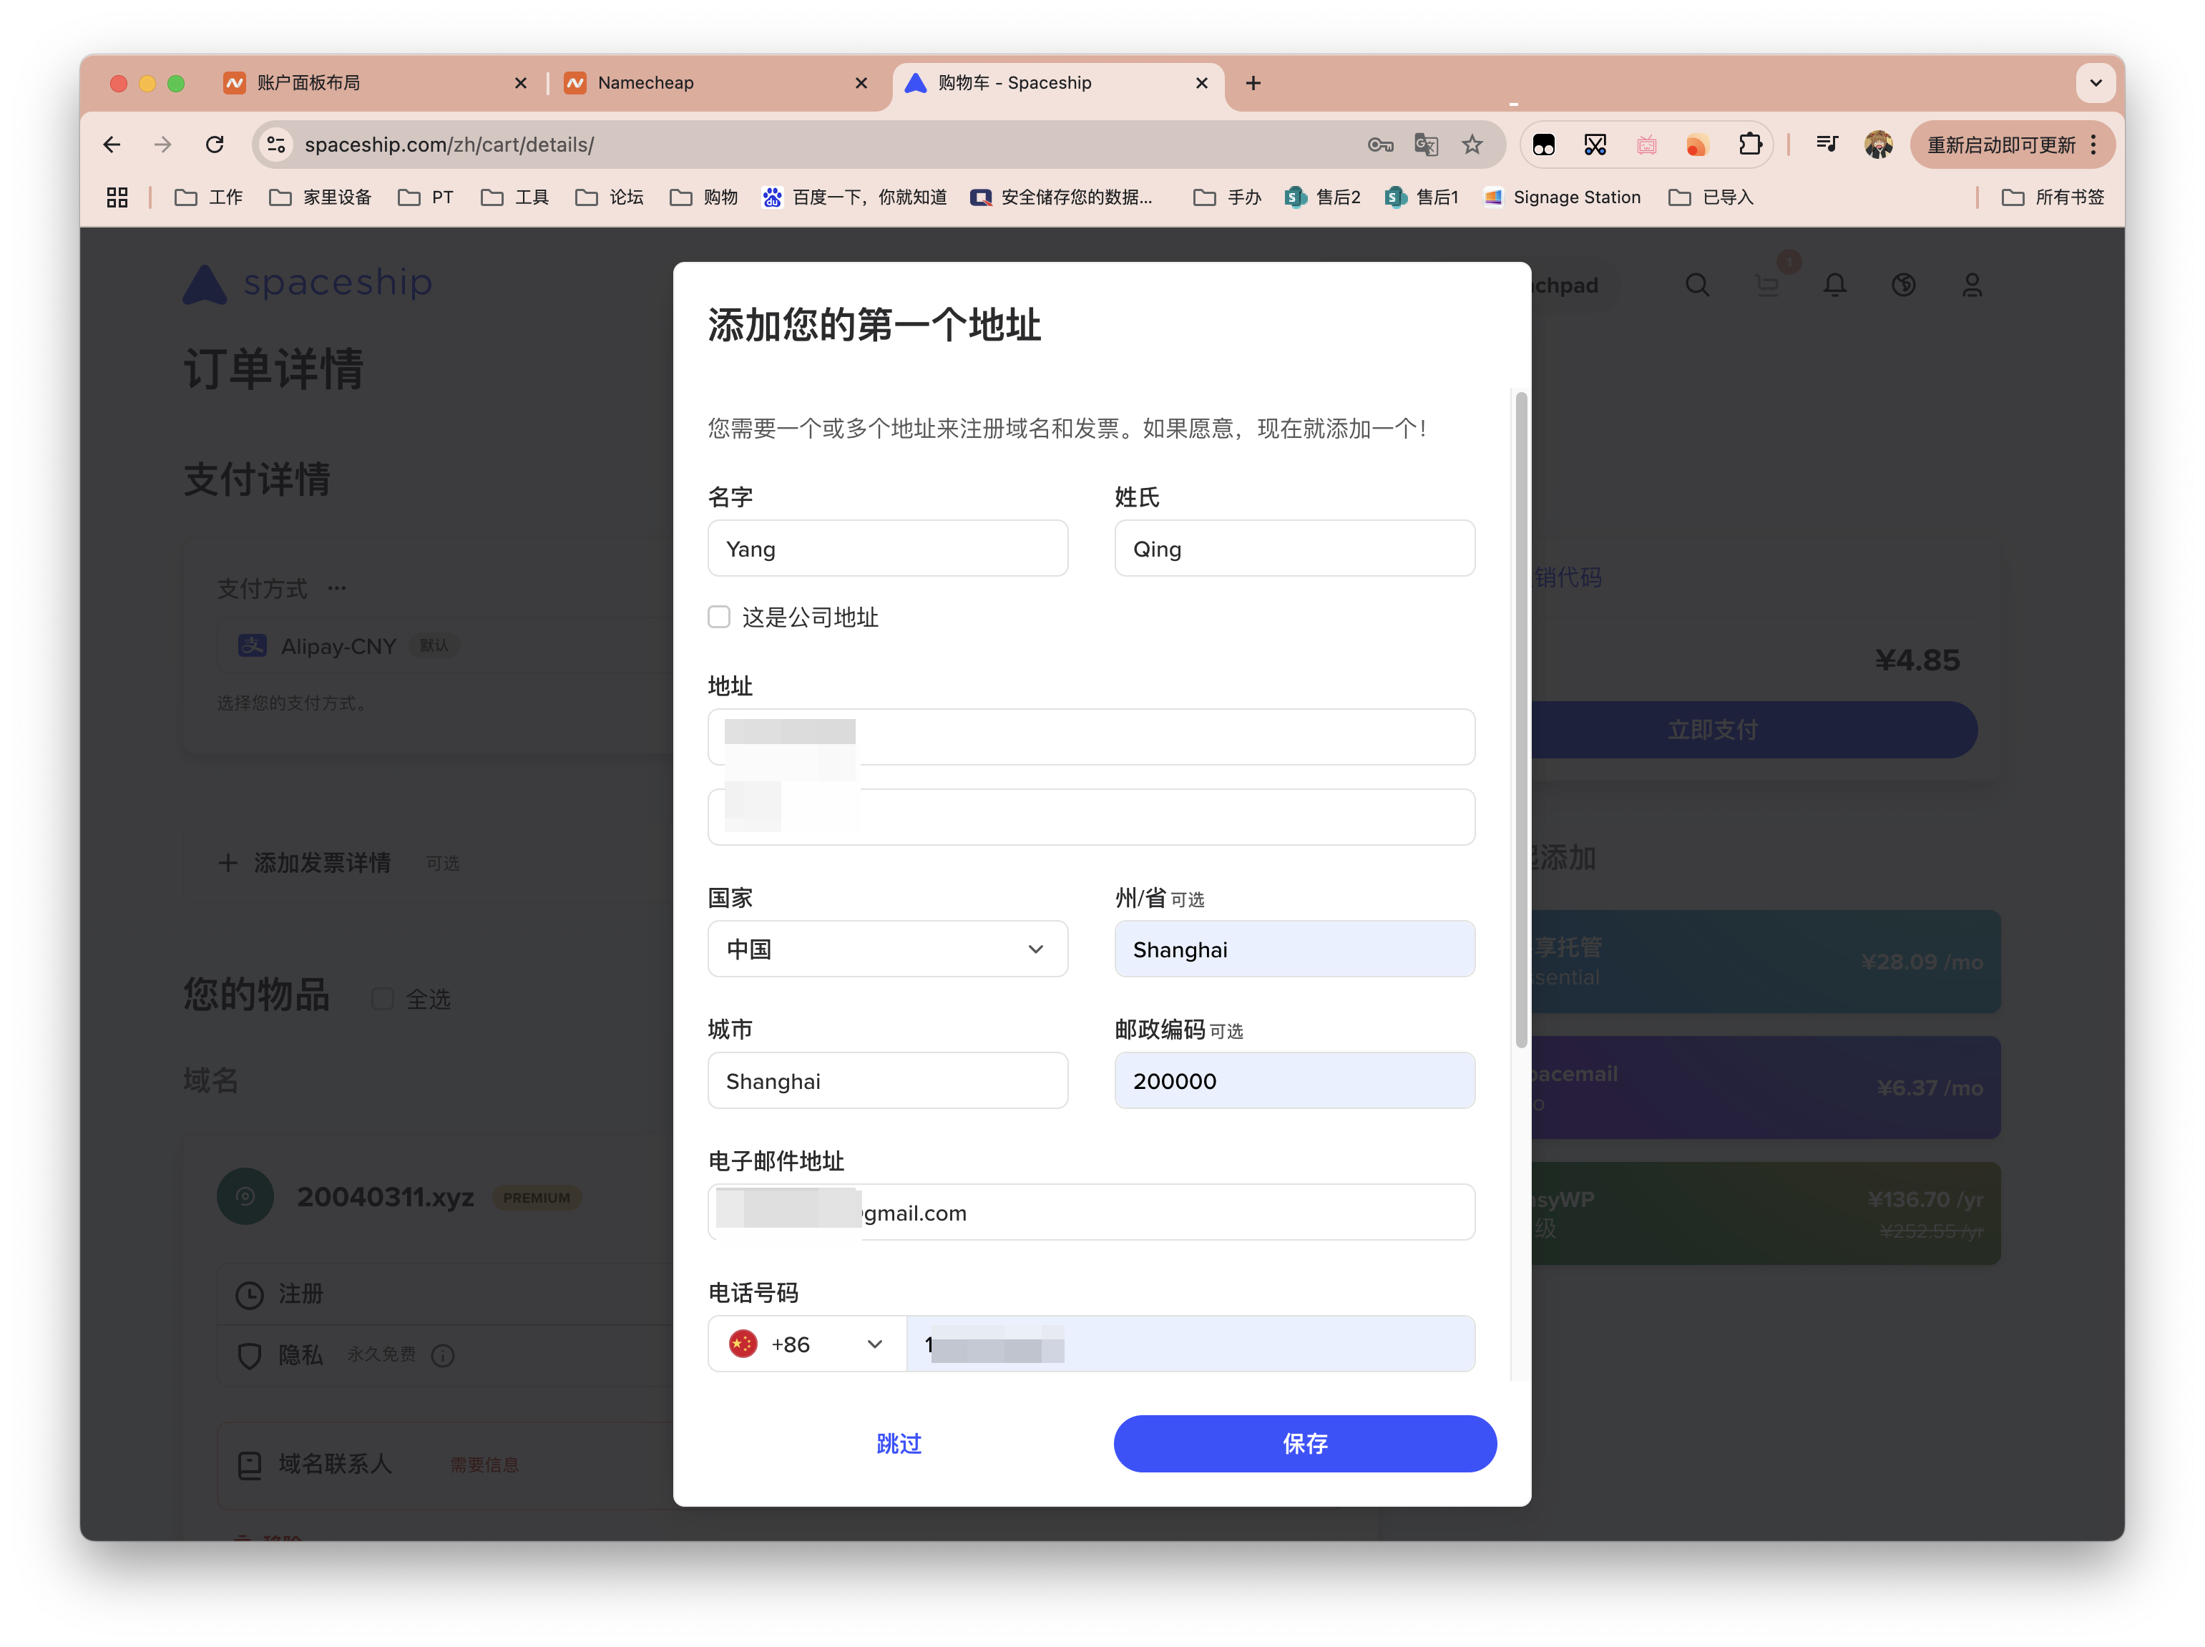Open the shopping cart icon

(1766, 285)
